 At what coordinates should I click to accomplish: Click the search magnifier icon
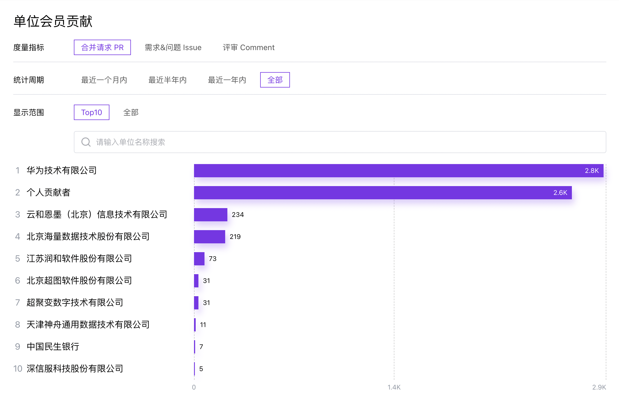click(86, 142)
